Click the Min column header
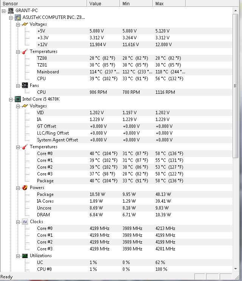The height and width of the screenshot is (281, 242). click(x=137, y=3)
